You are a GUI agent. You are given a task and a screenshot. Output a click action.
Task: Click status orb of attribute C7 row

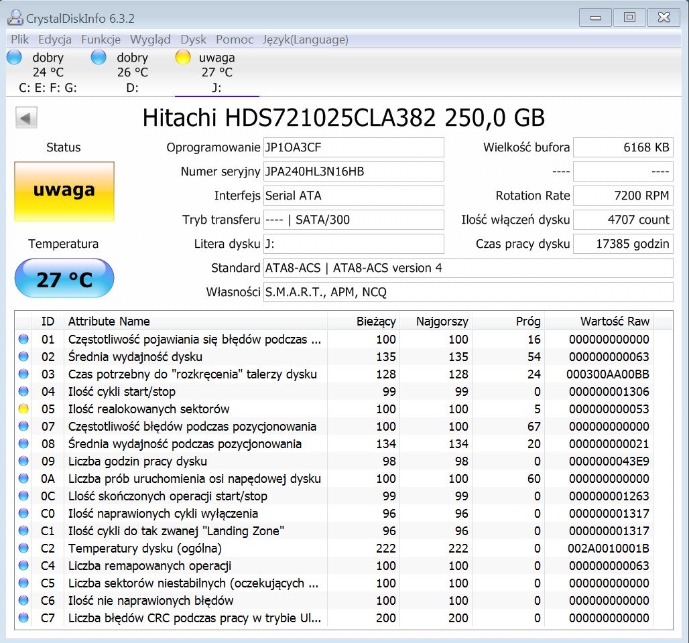click(x=23, y=618)
